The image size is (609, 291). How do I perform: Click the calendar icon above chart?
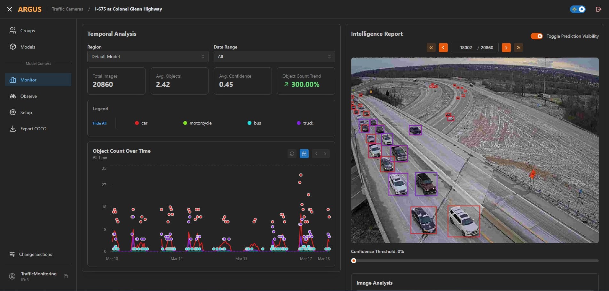point(304,154)
